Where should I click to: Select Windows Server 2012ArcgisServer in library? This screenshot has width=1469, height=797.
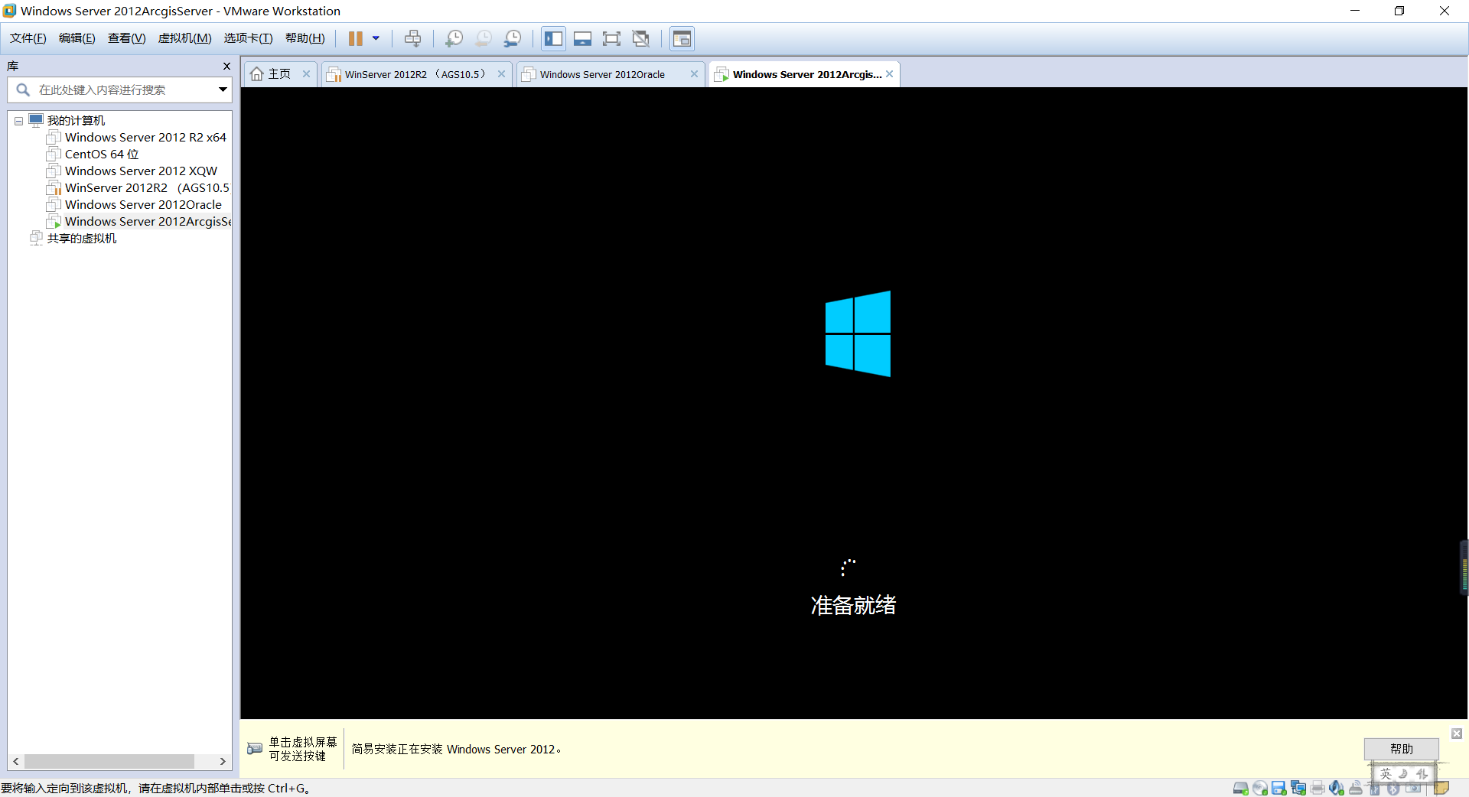(x=138, y=222)
